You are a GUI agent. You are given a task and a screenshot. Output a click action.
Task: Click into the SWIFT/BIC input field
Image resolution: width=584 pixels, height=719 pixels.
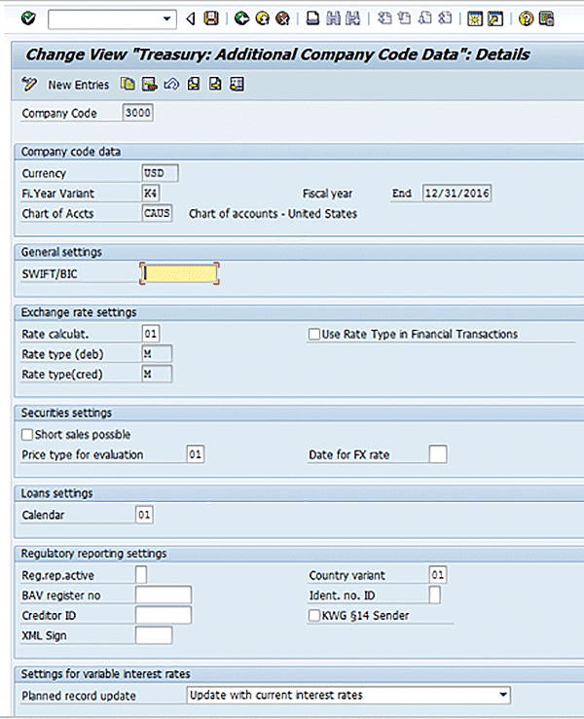point(179,274)
